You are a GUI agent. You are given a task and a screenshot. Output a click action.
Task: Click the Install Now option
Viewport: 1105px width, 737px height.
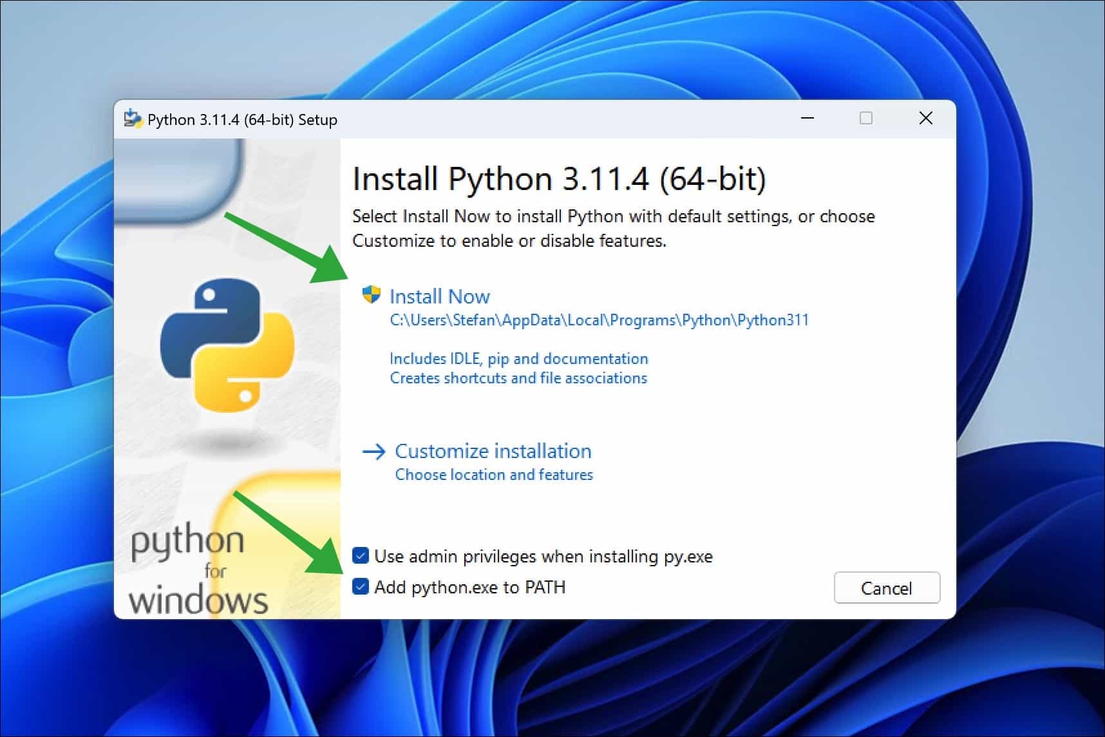tap(440, 296)
